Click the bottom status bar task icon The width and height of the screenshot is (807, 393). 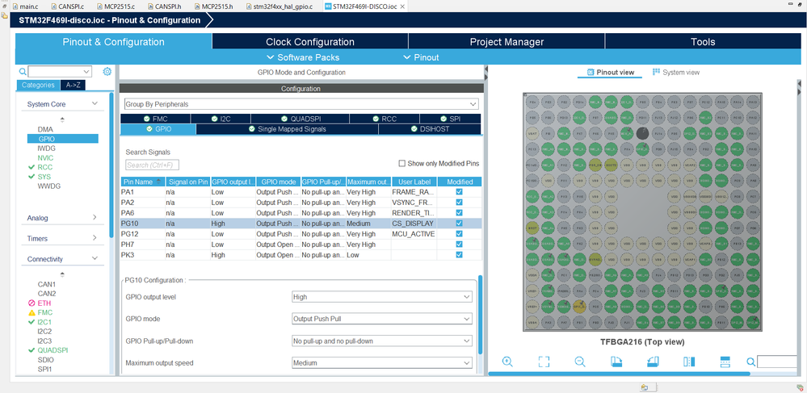coord(644,387)
